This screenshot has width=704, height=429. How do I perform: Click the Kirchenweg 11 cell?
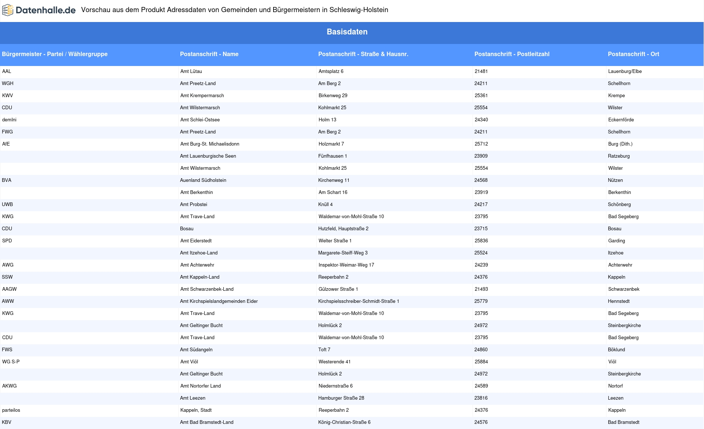[334, 180]
